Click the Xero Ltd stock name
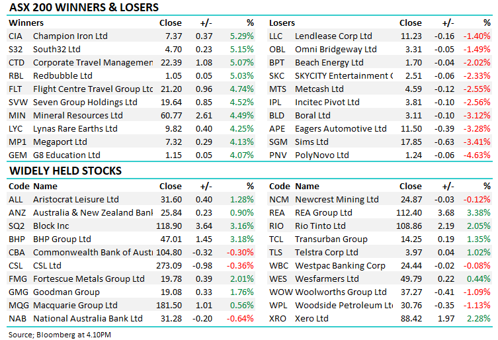The height and width of the screenshot is (340, 498). (311, 318)
